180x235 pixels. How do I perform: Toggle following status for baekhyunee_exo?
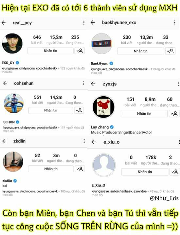[170, 51]
